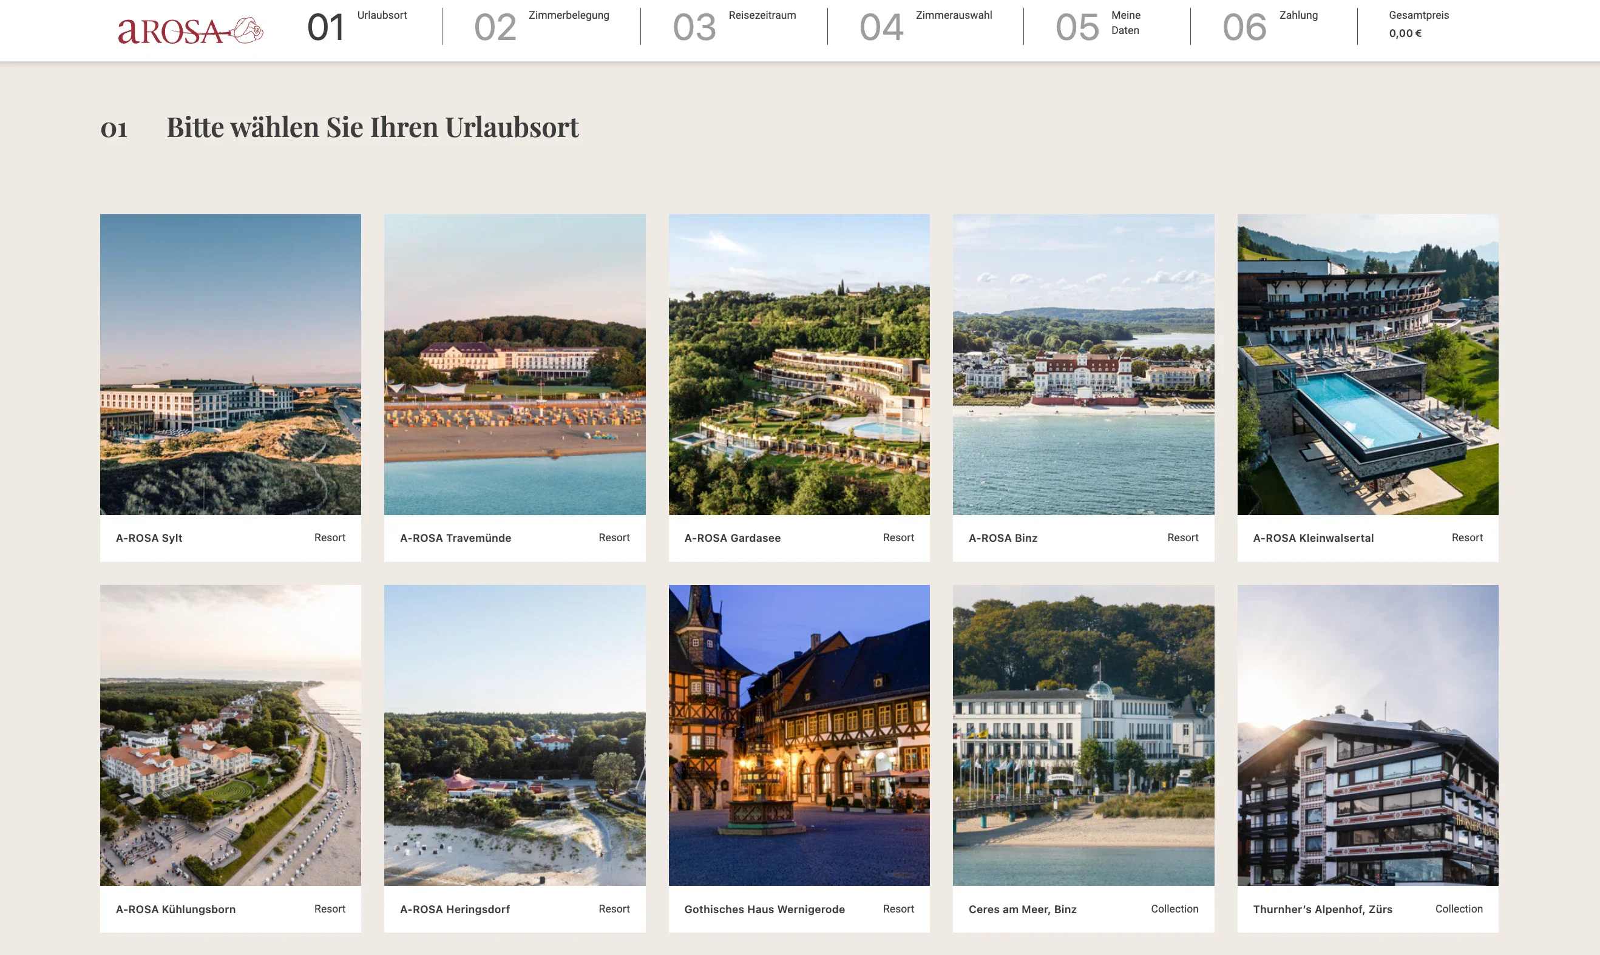Choose the A-ROSA Travemünde title
Viewport: 1600px width, 955px height.
click(456, 538)
